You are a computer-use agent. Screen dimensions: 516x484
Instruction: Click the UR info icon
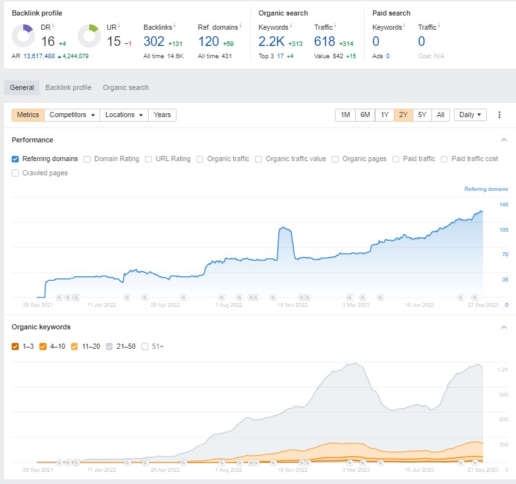[119, 25]
